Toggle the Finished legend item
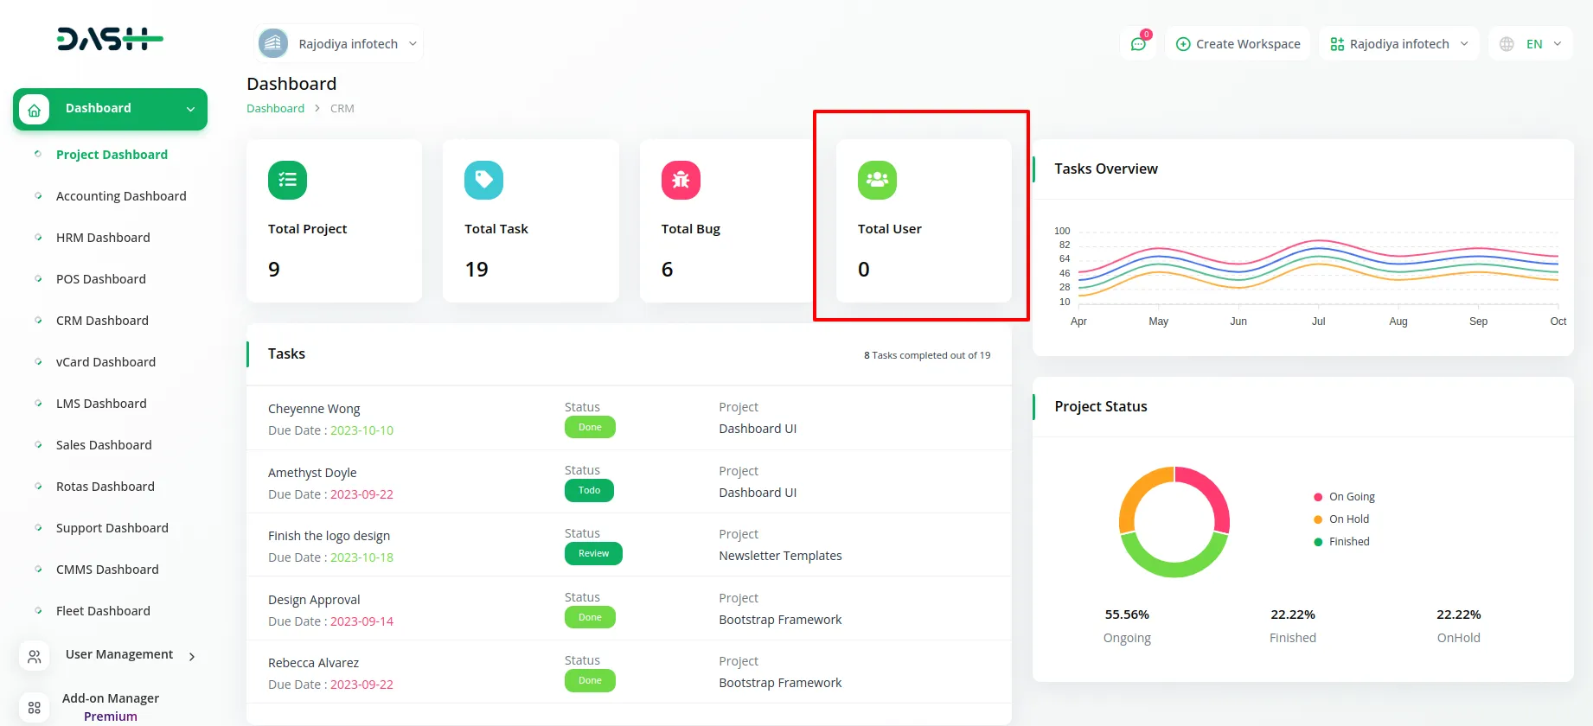The image size is (1593, 726). (x=1348, y=542)
